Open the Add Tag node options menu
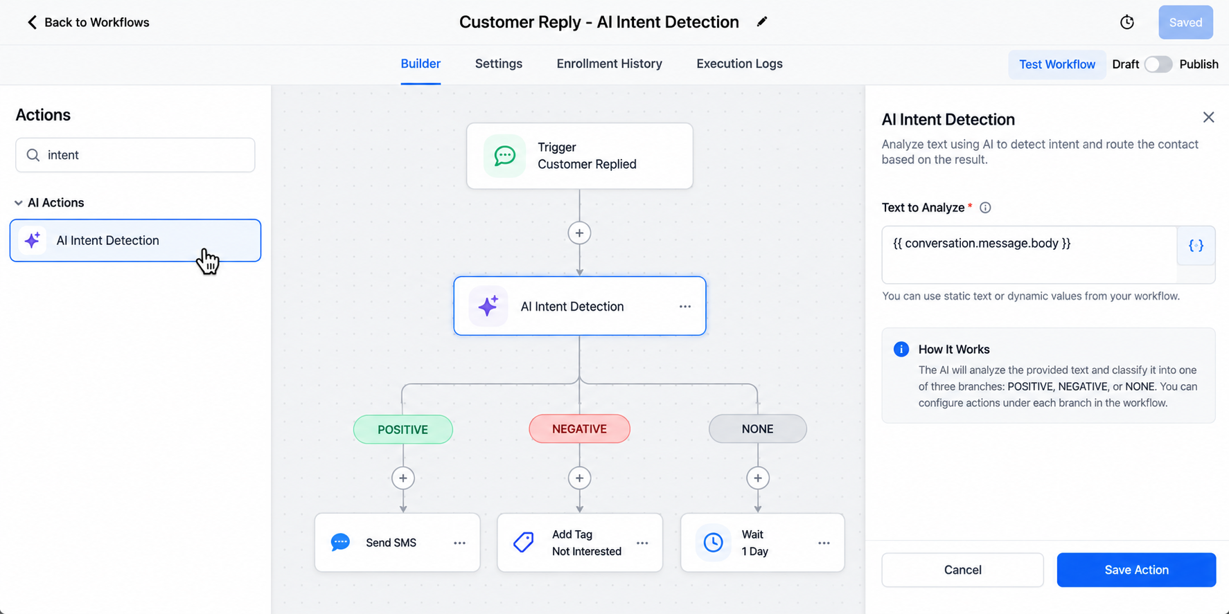Screen dimensions: 1229x614 pyautogui.click(x=642, y=543)
